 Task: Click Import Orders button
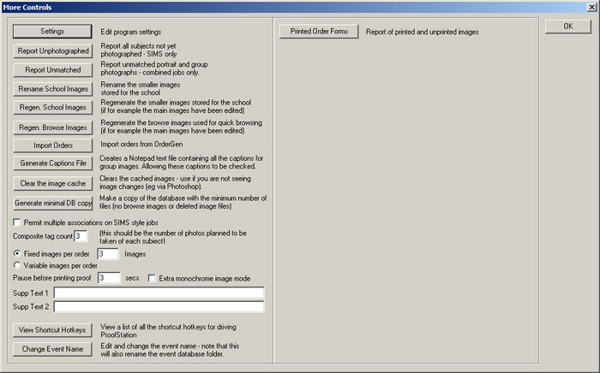click(52, 145)
